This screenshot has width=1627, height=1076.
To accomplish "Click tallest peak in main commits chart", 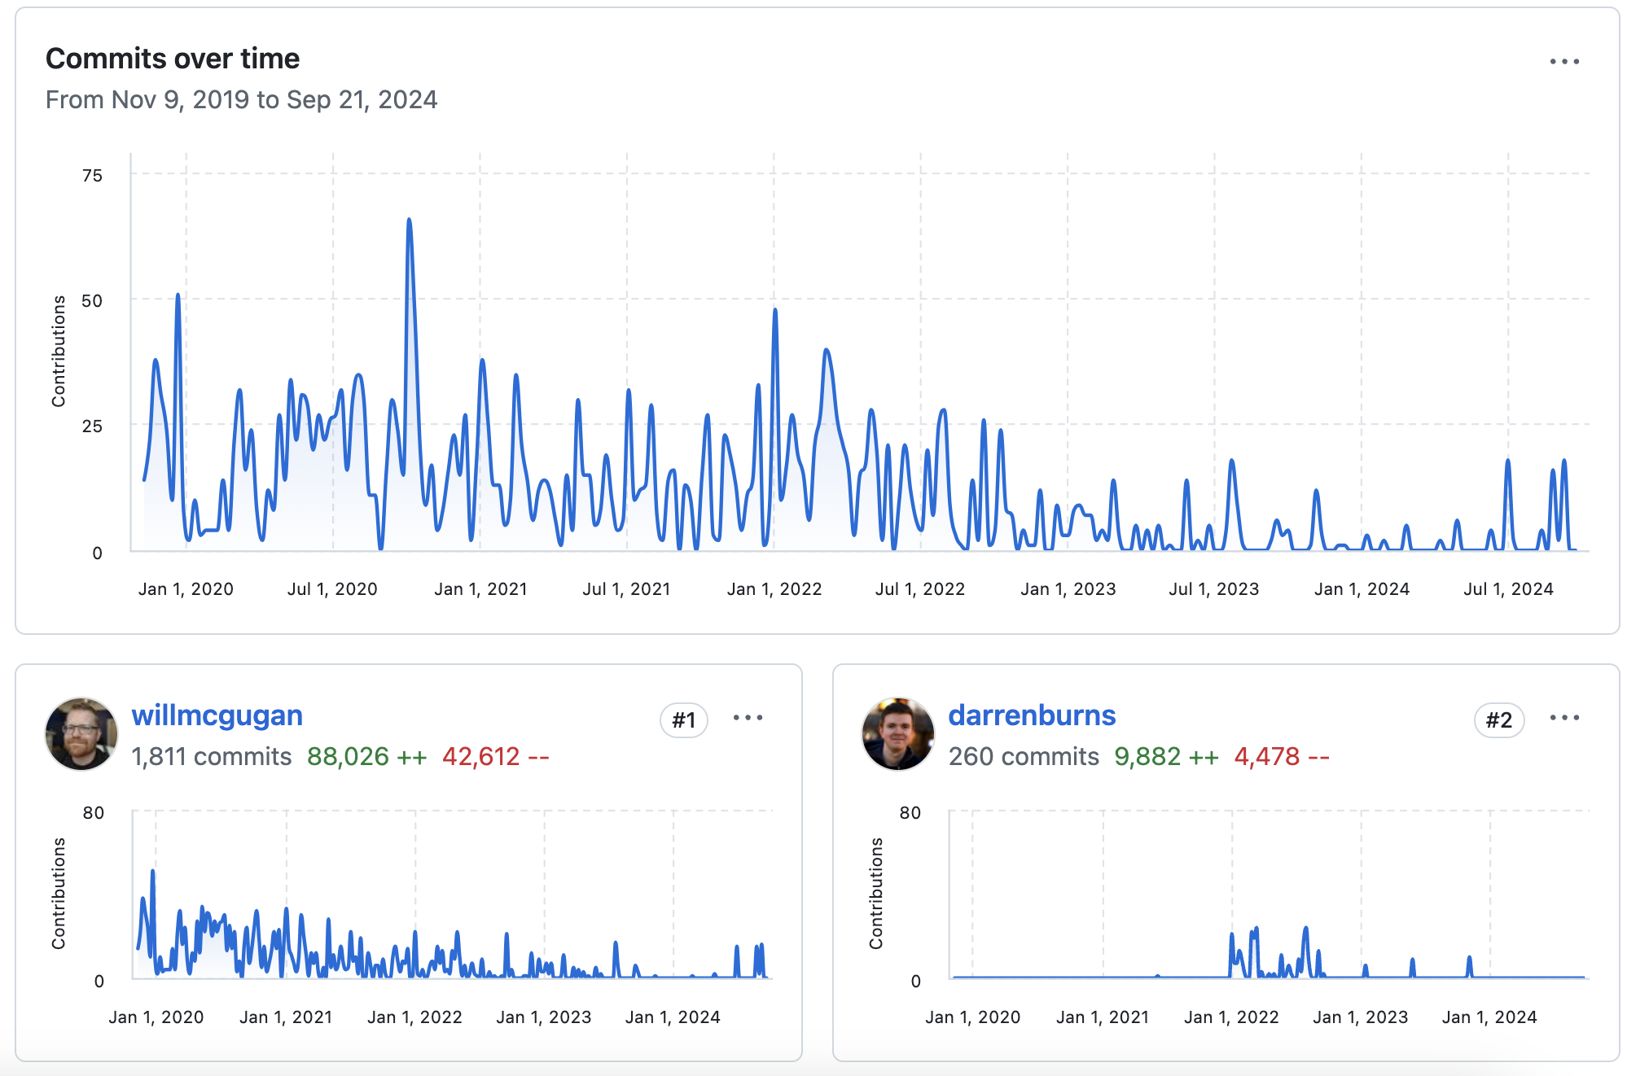I will pos(409,221).
